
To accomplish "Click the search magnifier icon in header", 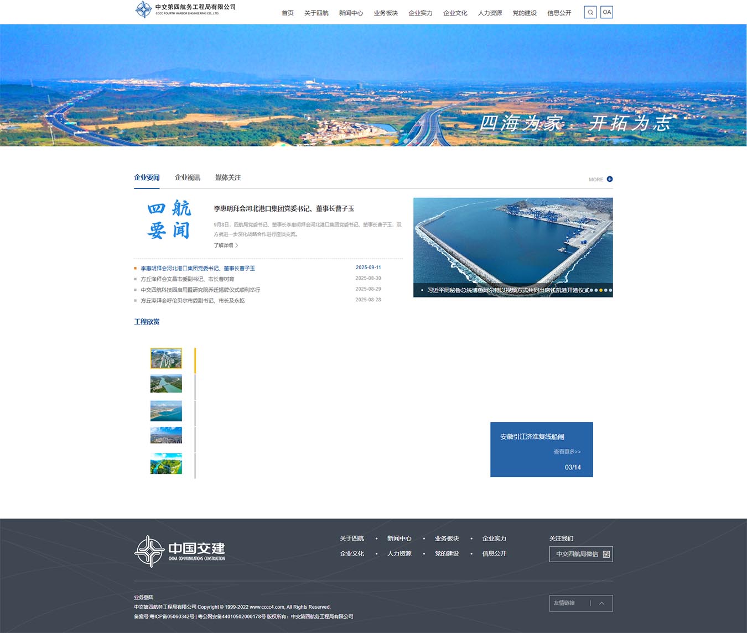I will [x=590, y=12].
